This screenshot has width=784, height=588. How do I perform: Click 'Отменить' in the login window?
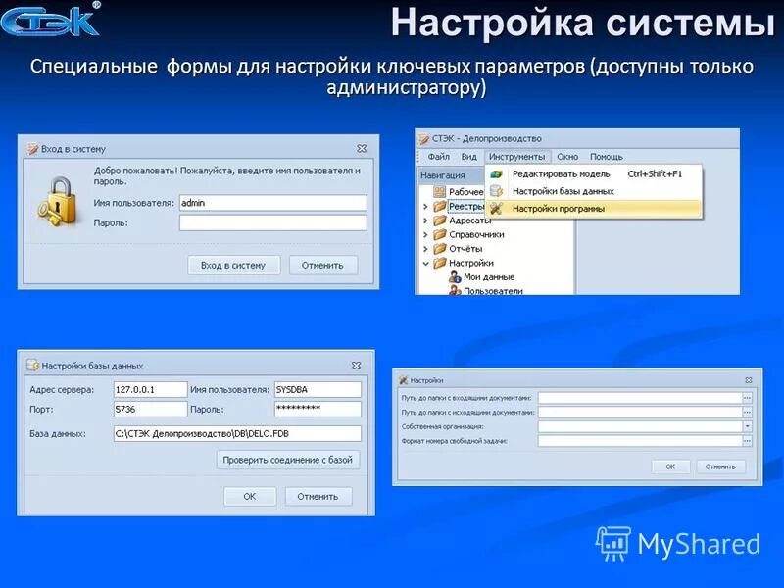click(322, 265)
